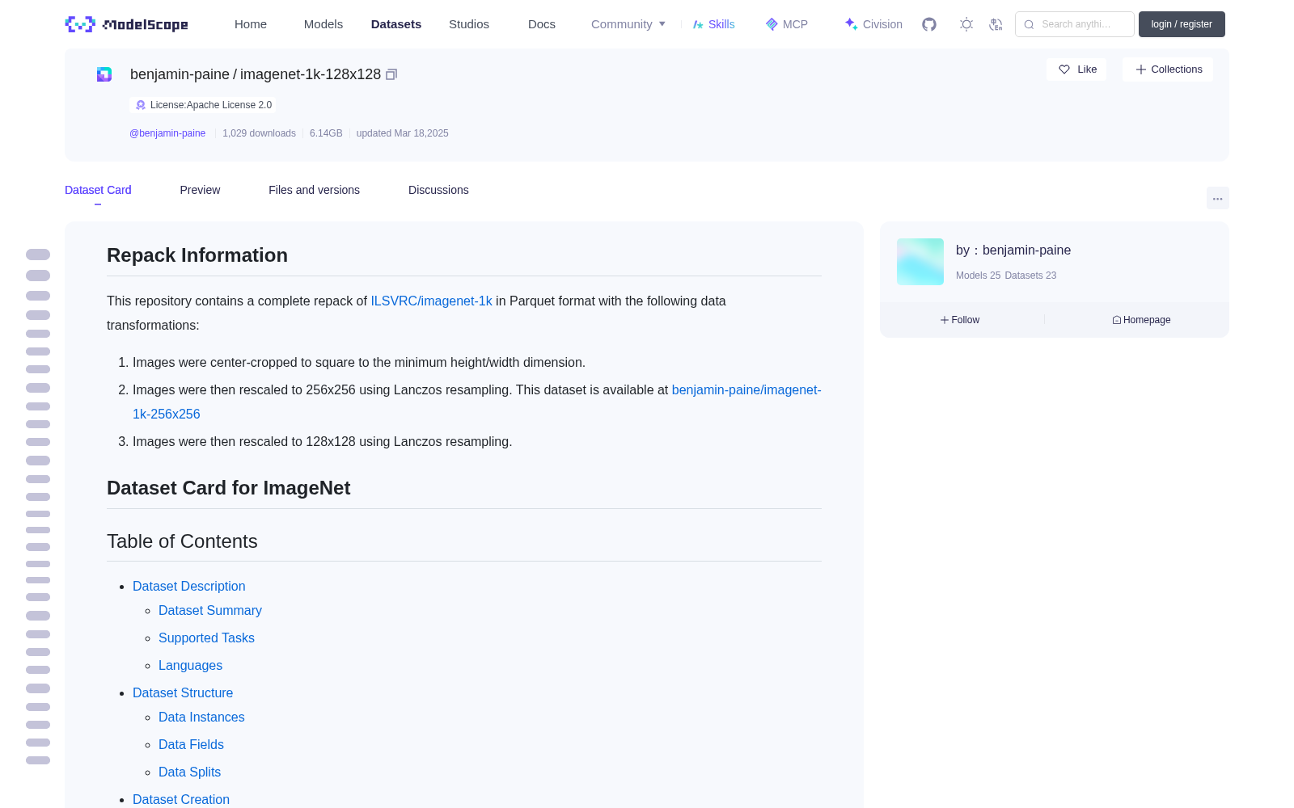The width and height of the screenshot is (1294, 808).
Task: Open the Files and versions tab
Action: tap(314, 190)
